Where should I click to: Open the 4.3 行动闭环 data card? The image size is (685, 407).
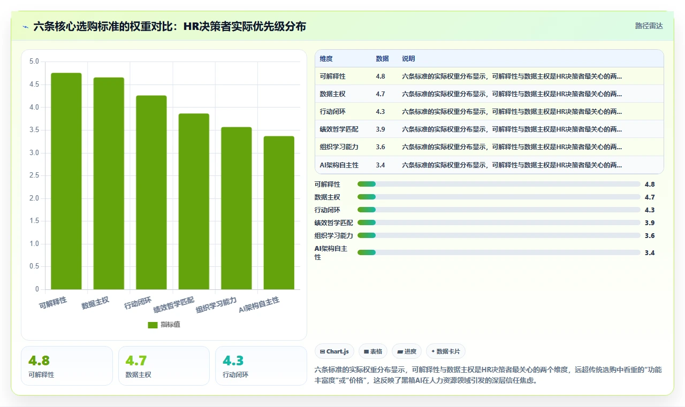pos(261,366)
